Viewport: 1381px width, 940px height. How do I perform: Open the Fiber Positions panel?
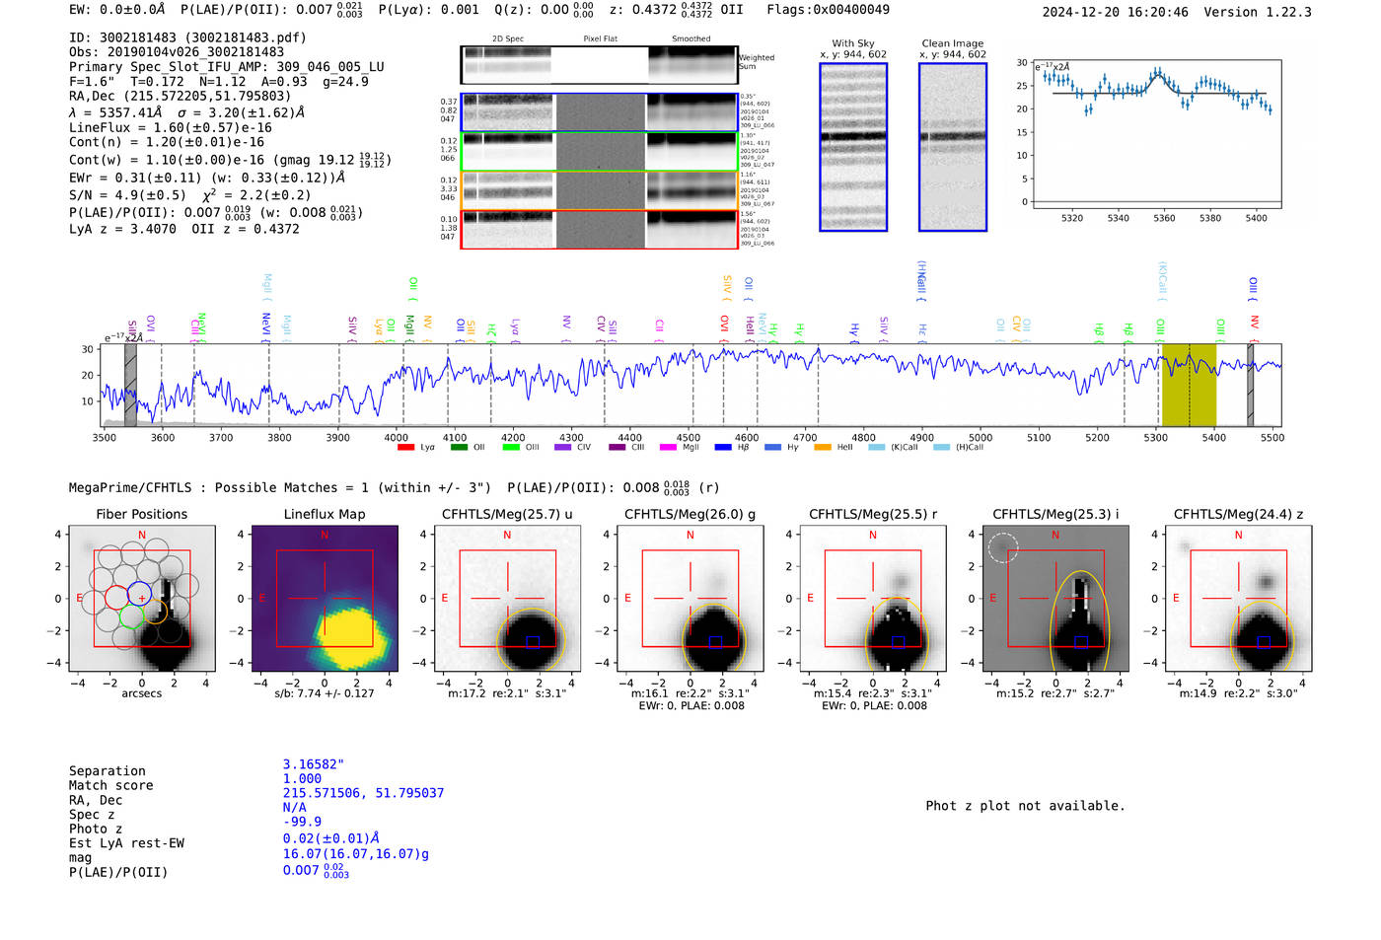(x=141, y=599)
